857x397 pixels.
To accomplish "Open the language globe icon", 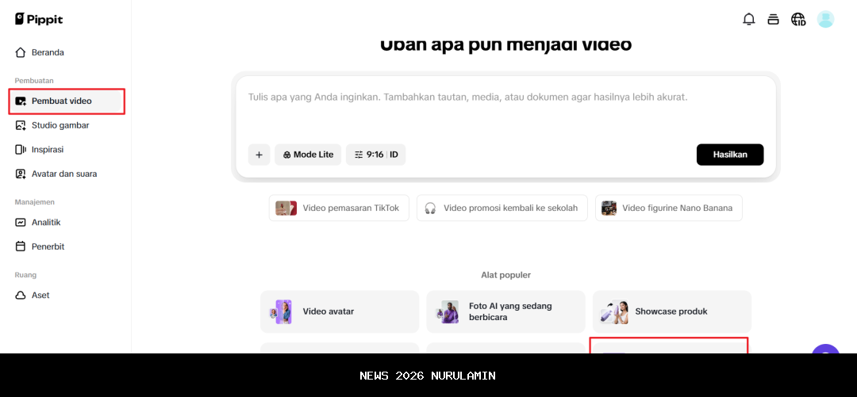I will (798, 19).
